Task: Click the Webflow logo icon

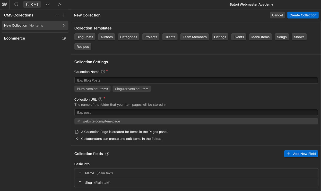Action: coord(5,4)
